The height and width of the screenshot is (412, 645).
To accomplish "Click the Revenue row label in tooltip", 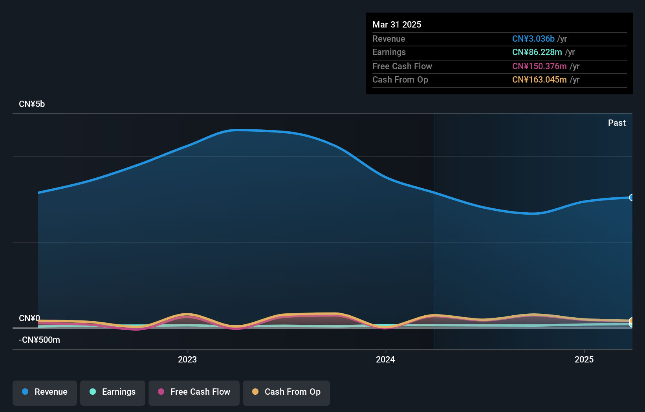I will point(389,39).
